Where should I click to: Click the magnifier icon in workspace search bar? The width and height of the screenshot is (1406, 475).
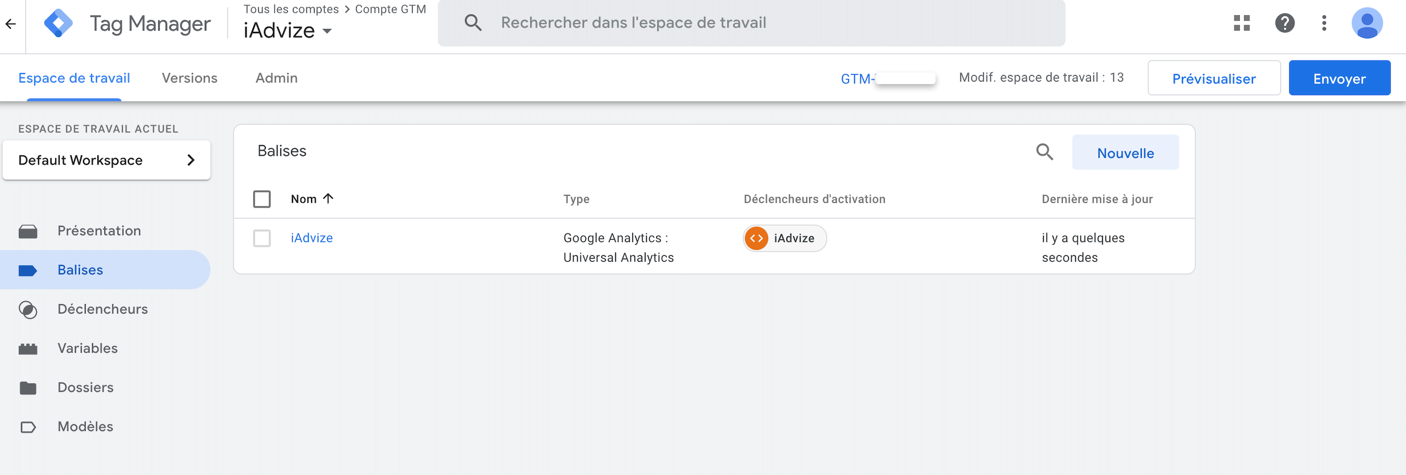473,23
